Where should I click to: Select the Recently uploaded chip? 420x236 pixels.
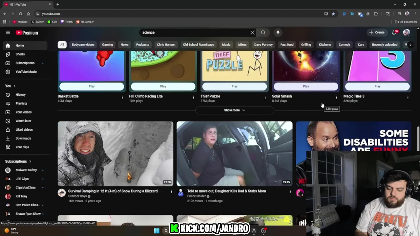point(385,45)
